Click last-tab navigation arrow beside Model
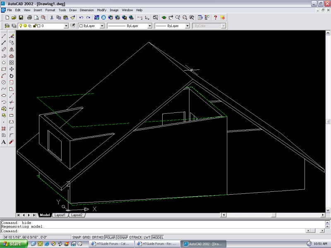Viewport: 331px width, 248px height. (x=34, y=215)
